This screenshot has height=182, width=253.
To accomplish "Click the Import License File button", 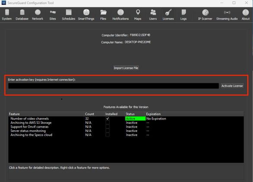I will coord(126,68).
